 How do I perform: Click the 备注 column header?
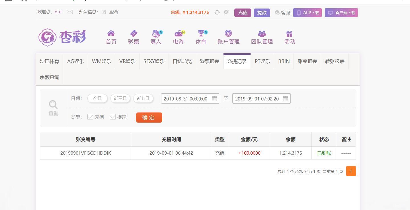tap(346, 139)
